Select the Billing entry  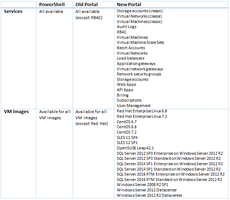(123, 95)
